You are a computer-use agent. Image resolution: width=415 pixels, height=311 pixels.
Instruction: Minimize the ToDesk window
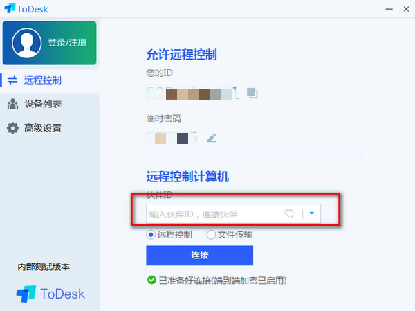point(389,9)
